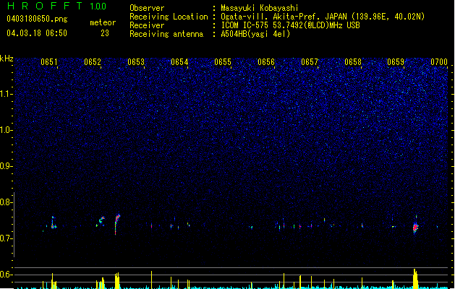455x289 pixels.
Task: Click the 0658 time marker
Action: pyautogui.click(x=353, y=62)
